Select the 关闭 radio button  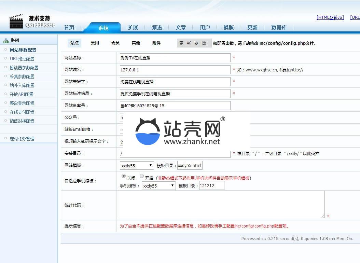tap(124, 176)
